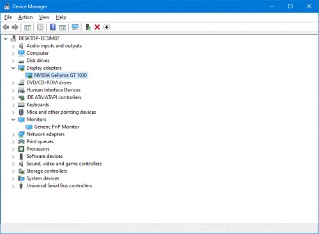Click the Update driver green arrow icon
319x234 pixels.
(x=88, y=27)
